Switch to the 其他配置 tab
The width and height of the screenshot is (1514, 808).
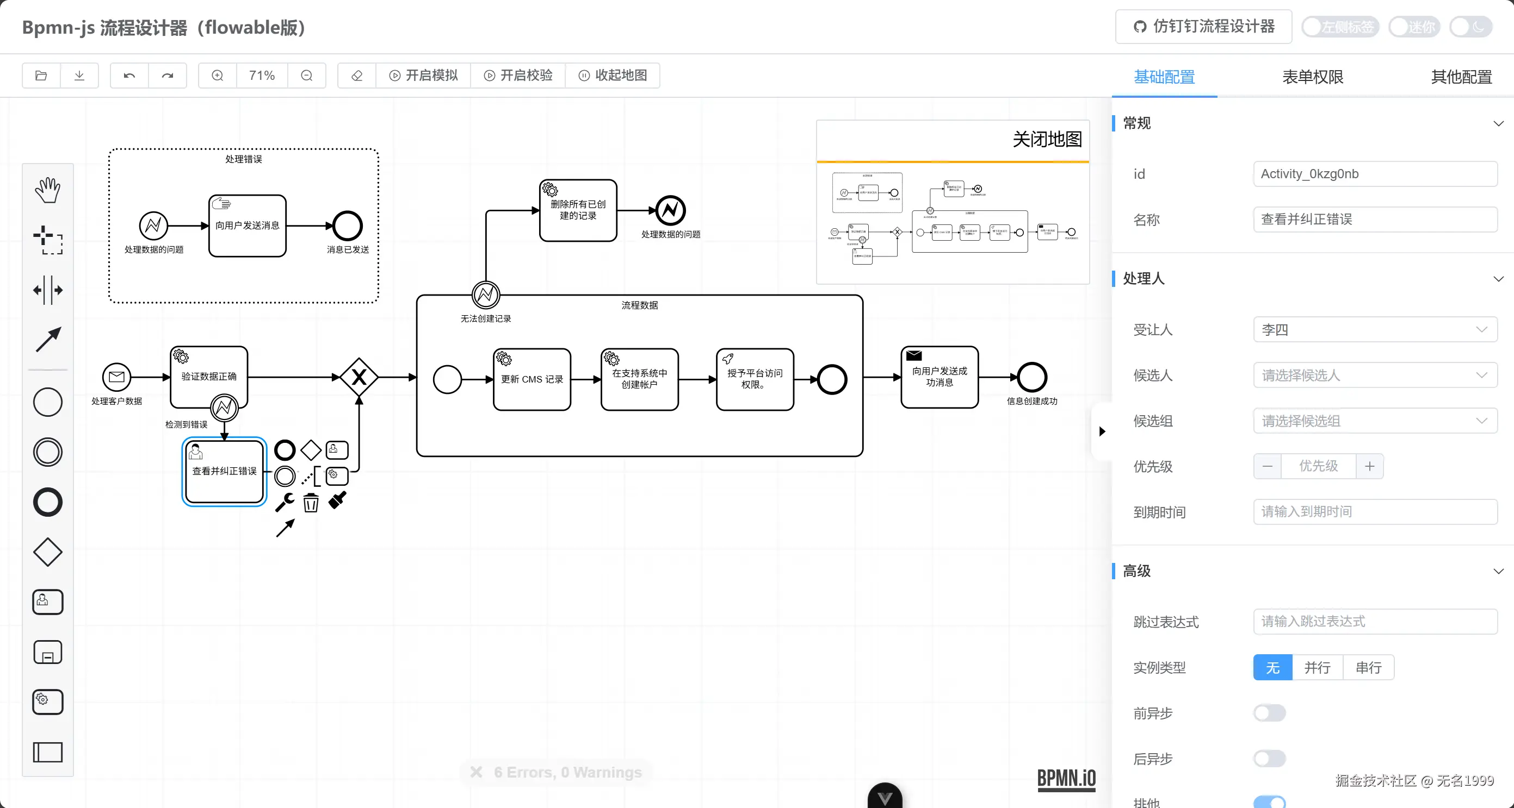click(x=1461, y=77)
